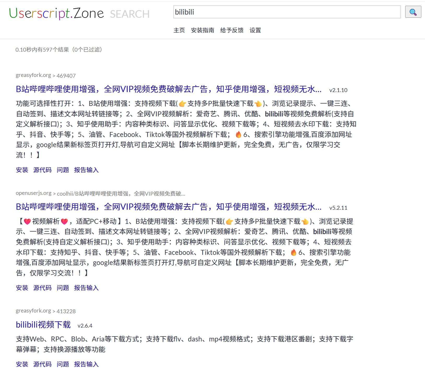This screenshot has width=425, height=373.
Task: Open the 给予反馈 navigation link
Action: [232, 30]
